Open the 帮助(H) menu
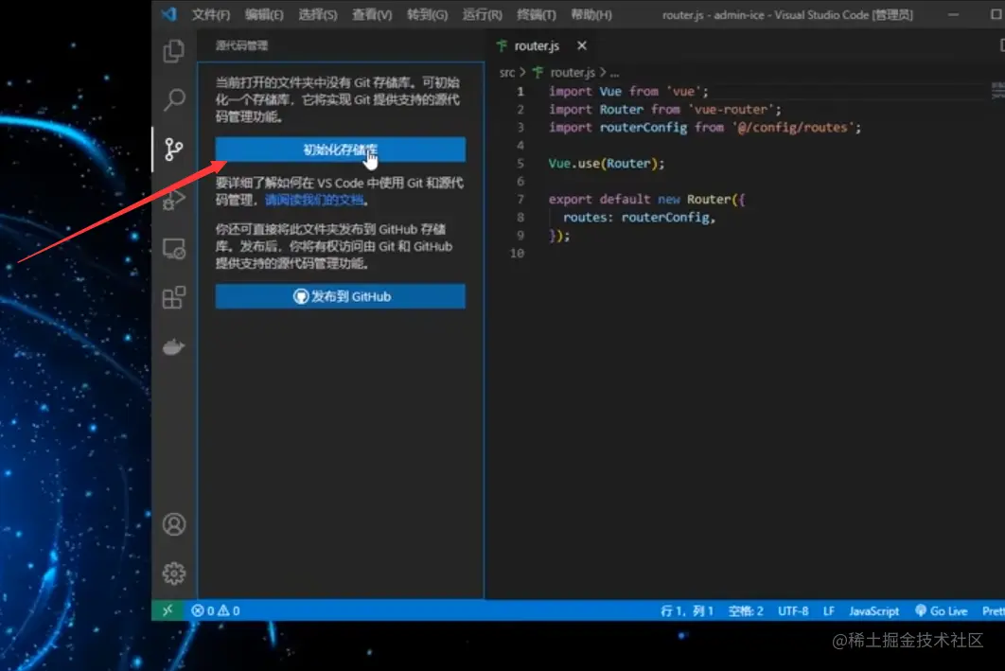Screen dimensions: 1005x671 [591, 15]
